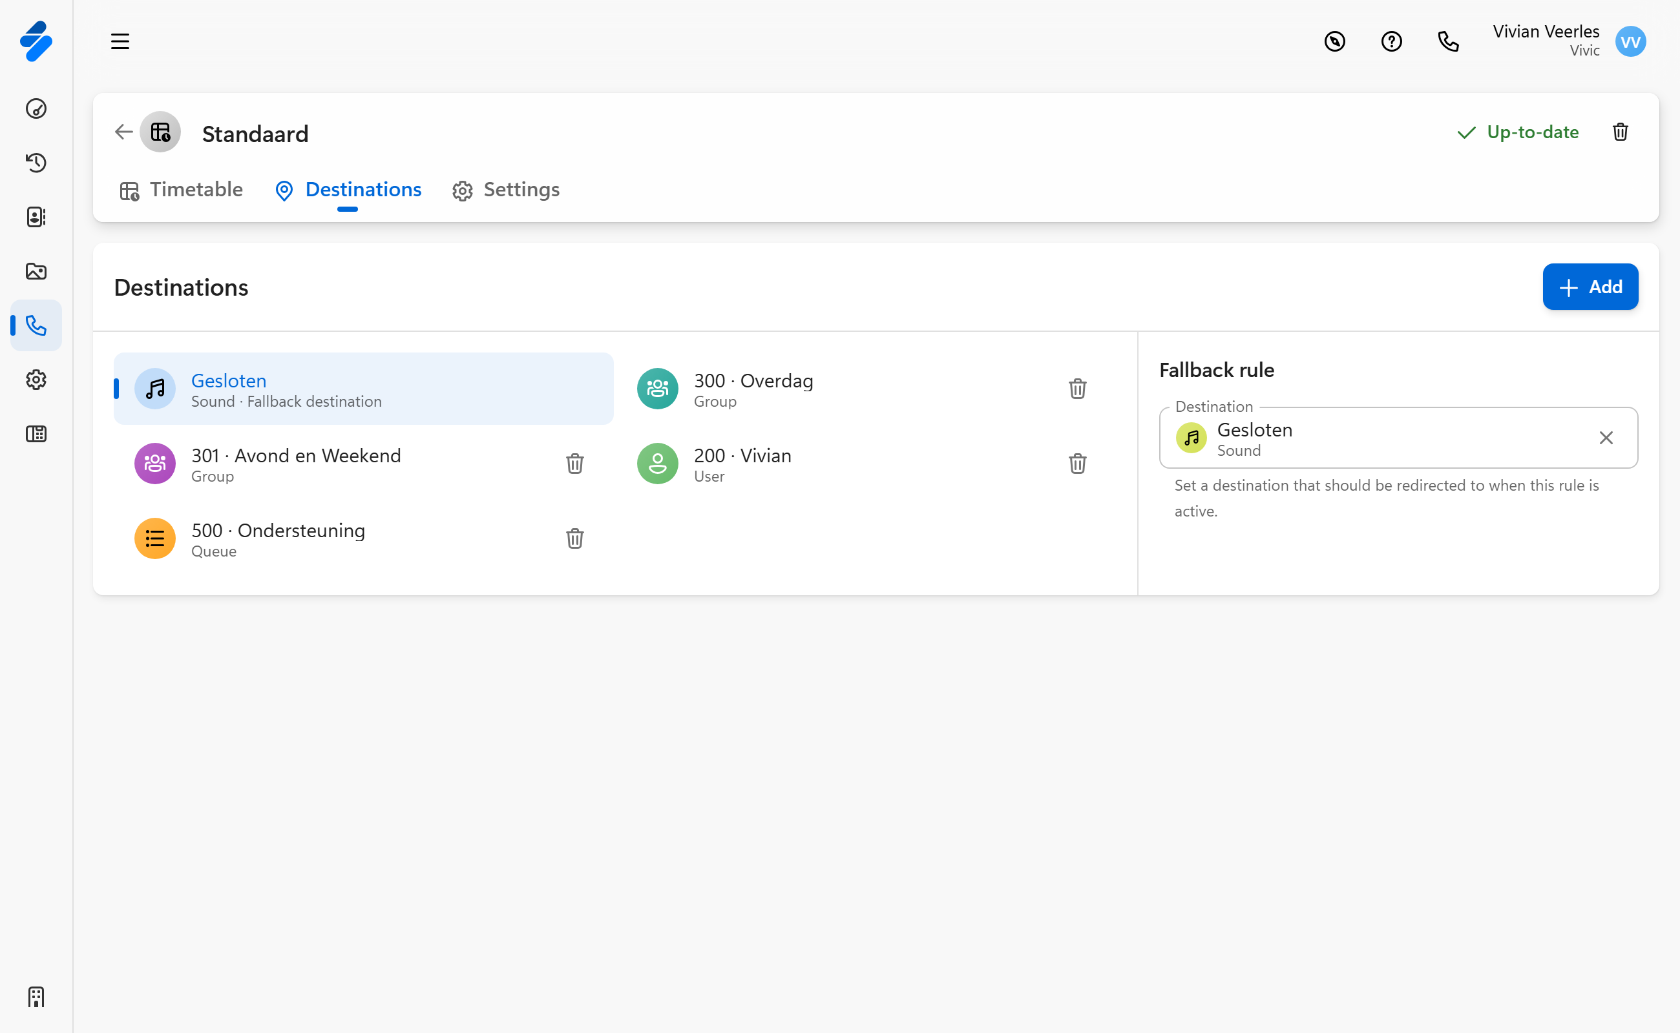
Task: Delete the 300 · Overdag destination
Action: (x=1077, y=389)
